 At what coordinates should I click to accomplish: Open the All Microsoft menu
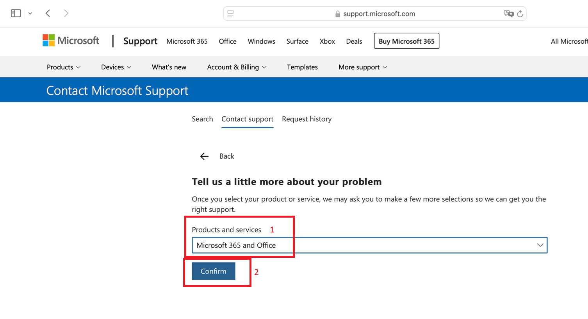[x=569, y=41]
